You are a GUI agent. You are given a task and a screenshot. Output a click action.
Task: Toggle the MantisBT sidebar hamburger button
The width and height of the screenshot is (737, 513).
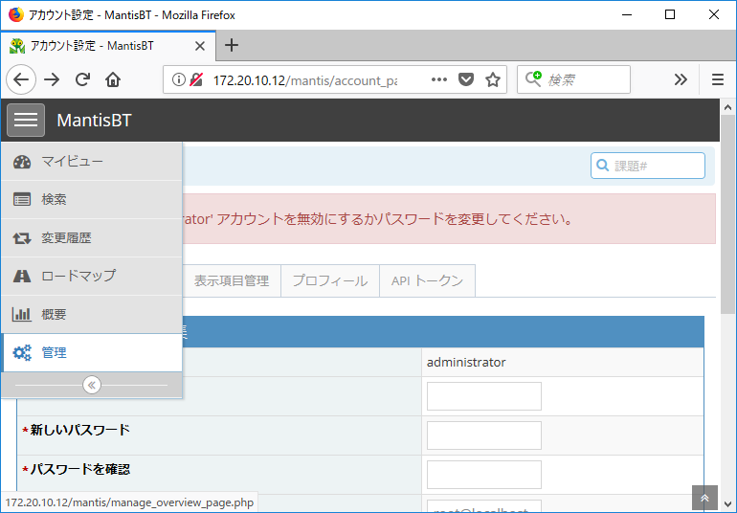26,120
